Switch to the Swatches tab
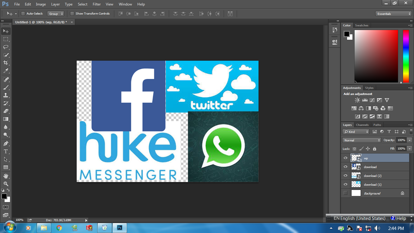Screen dimensions: 414x233 [x=362, y=25]
